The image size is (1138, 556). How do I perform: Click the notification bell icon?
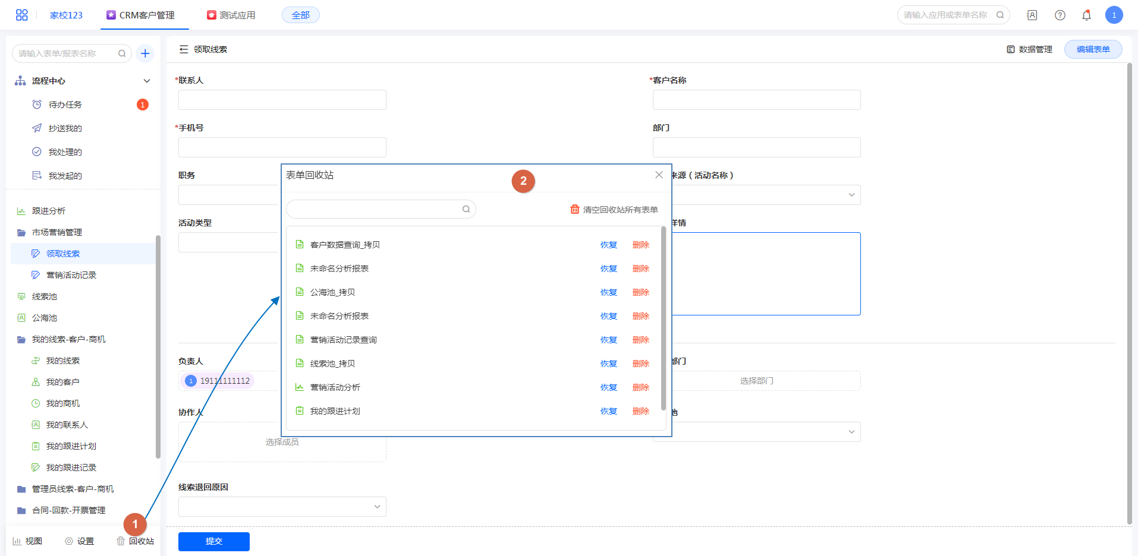pyautogui.click(x=1086, y=15)
